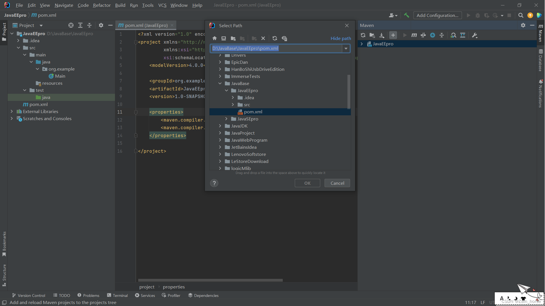Collapse test folder in Project tree
This screenshot has height=306, width=545.
[25, 90]
